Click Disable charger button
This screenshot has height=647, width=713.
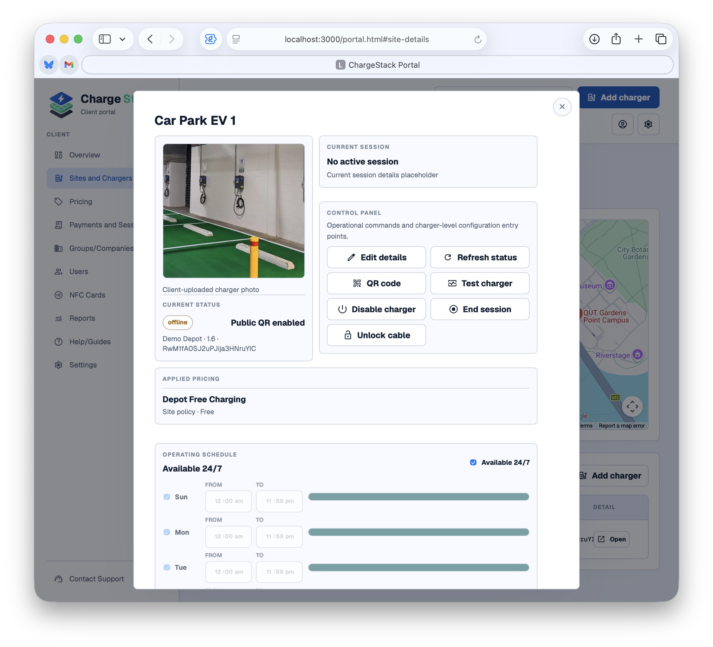(x=376, y=309)
